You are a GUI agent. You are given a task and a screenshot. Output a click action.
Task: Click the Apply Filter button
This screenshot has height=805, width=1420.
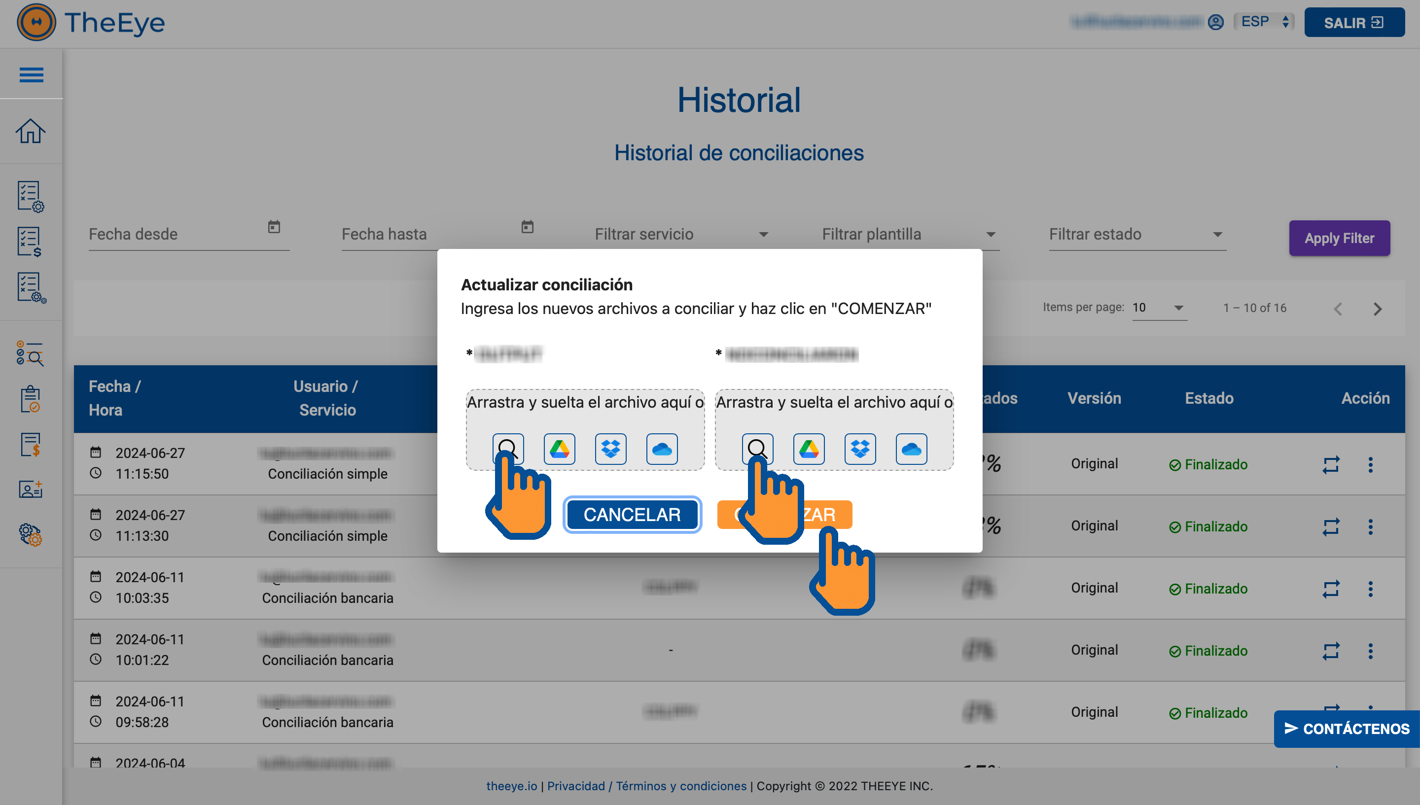point(1339,238)
